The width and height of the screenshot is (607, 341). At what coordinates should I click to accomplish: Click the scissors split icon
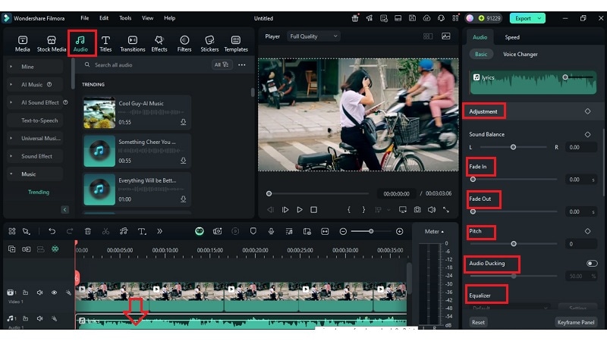coord(105,231)
